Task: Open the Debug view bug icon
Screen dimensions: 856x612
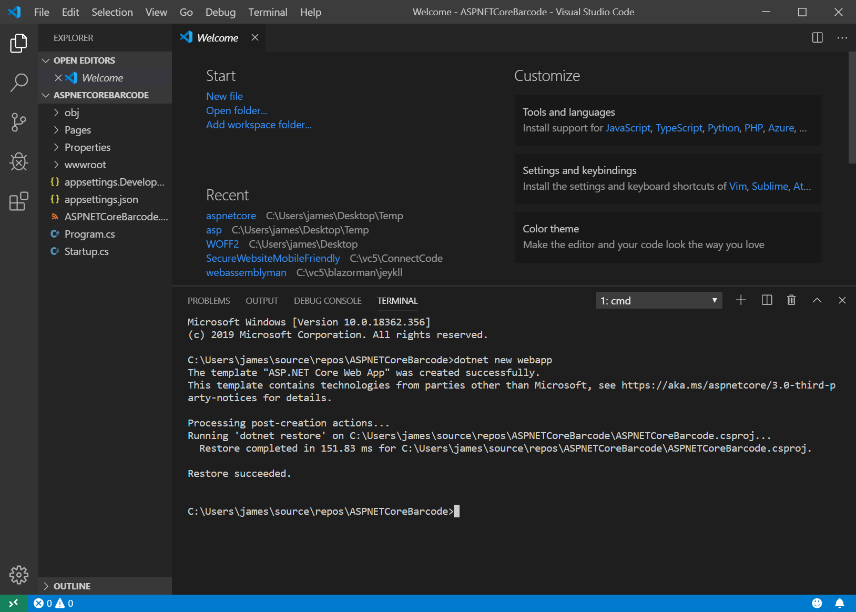Action: 19,161
